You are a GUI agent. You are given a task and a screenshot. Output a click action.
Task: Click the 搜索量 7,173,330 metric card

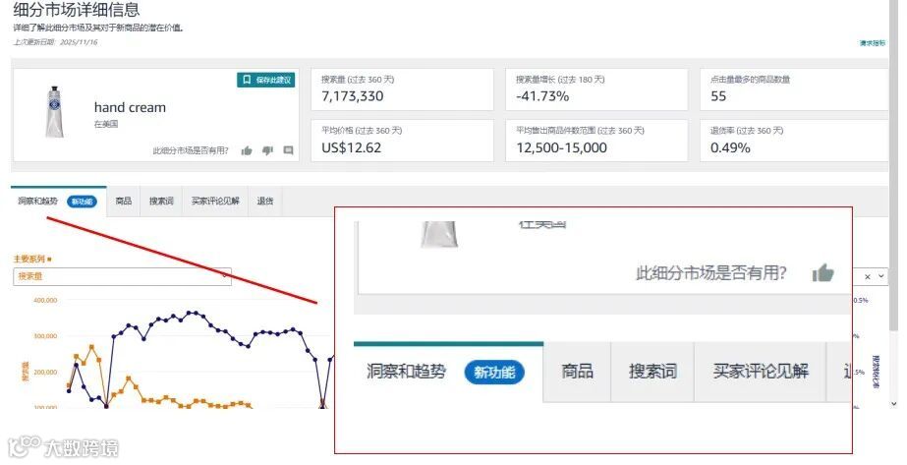coord(402,89)
